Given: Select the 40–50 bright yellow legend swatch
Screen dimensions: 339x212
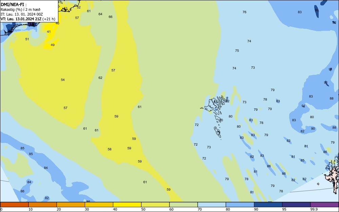Looking at the screenshot, I should click(127, 205).
